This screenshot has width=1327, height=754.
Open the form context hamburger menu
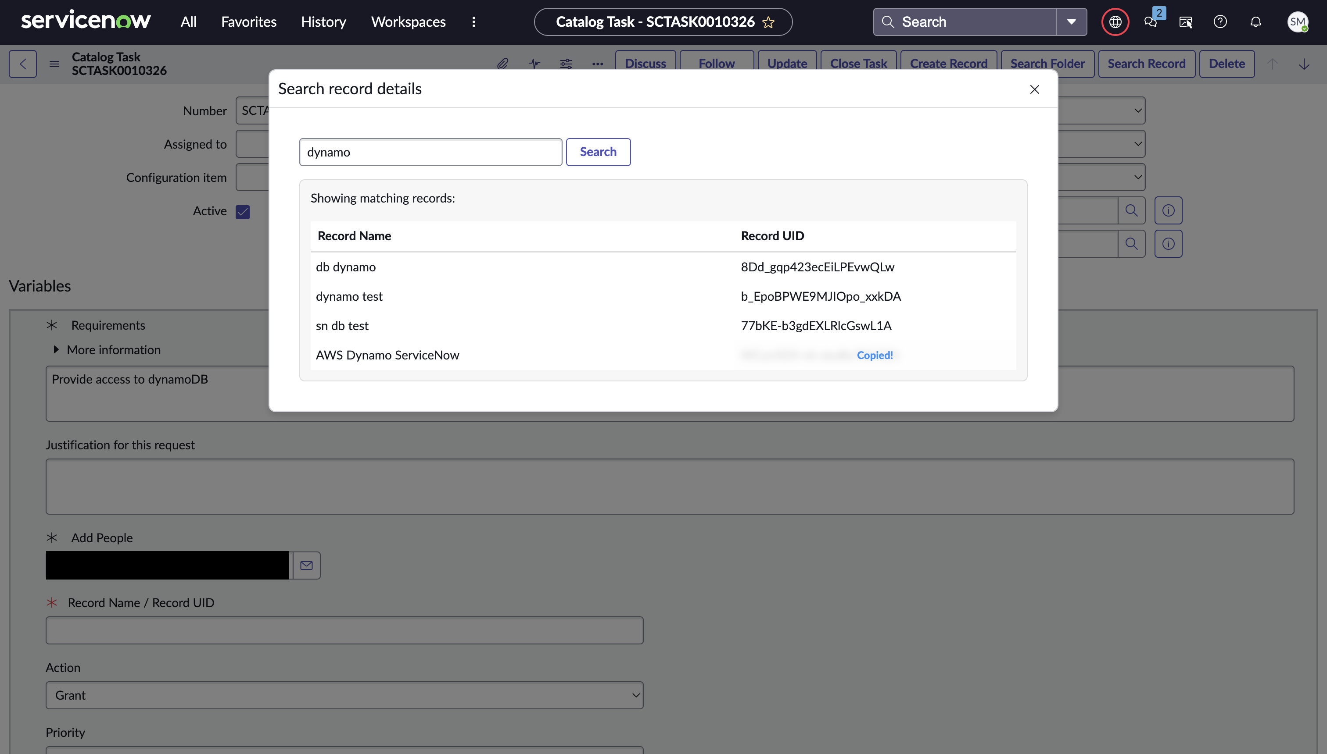tap(54, 64)
